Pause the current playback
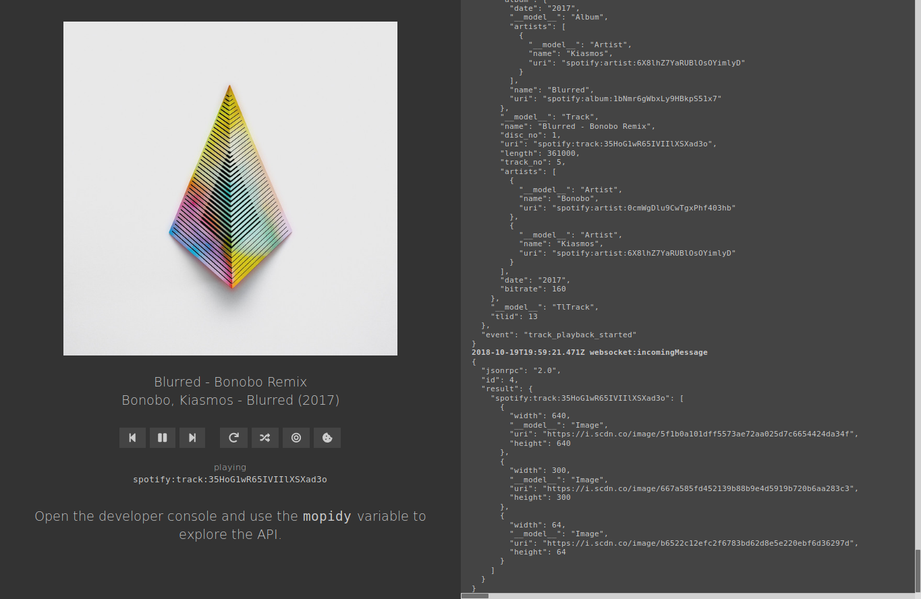Screen dimensions: 921x599 coord(162,438)
